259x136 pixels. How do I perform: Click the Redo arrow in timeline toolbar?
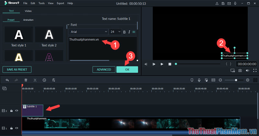click(16, 80)
